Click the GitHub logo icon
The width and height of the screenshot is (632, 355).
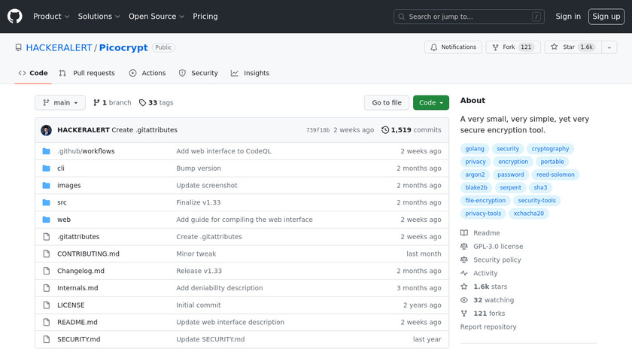point(15,17)
